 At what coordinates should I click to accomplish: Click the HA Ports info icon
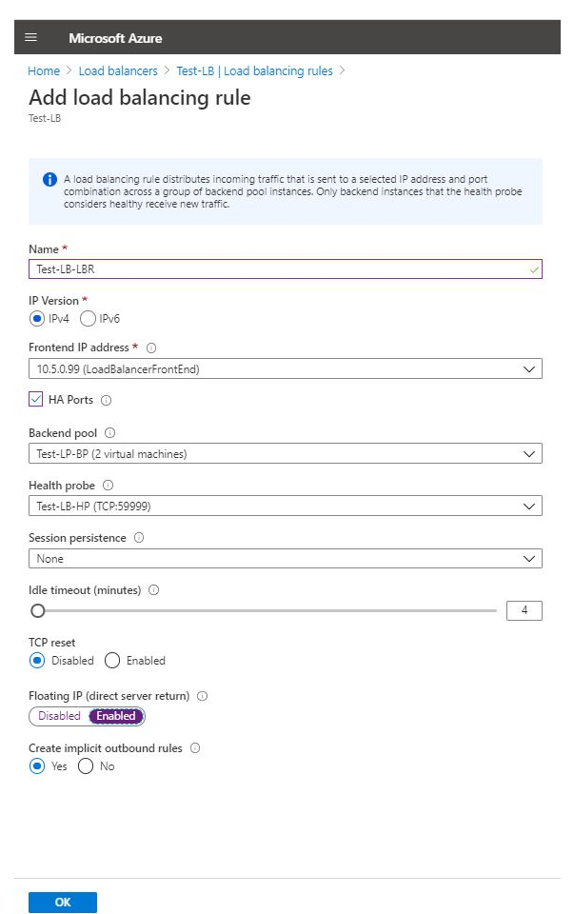107,400
